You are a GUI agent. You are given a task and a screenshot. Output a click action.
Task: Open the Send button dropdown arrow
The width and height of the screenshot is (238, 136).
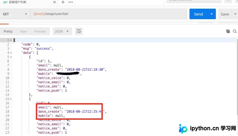[212, 14]
